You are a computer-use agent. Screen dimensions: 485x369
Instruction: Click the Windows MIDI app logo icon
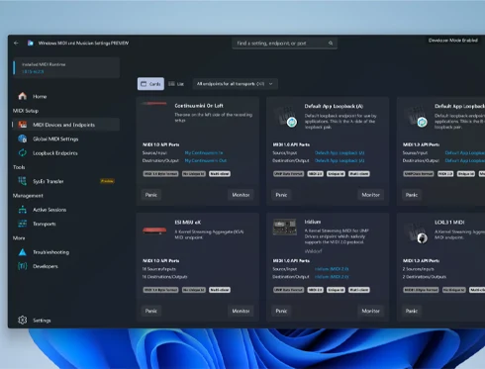point(31,43)
